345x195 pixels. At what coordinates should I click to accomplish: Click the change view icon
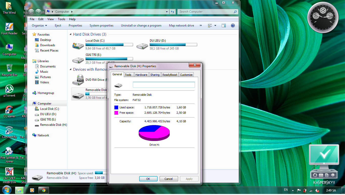click(x=210, y=26)
